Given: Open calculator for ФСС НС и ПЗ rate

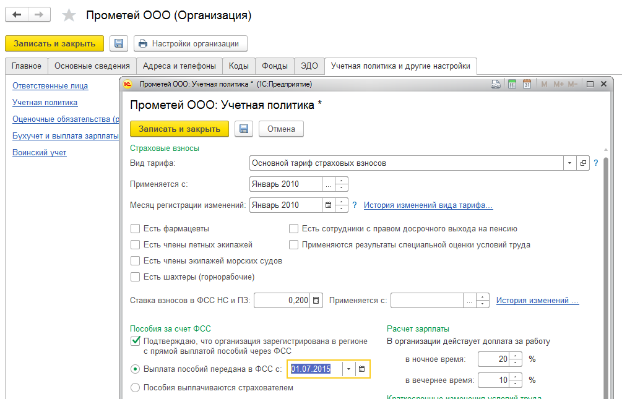Looking at the screenshot, I should coord(316,300).
